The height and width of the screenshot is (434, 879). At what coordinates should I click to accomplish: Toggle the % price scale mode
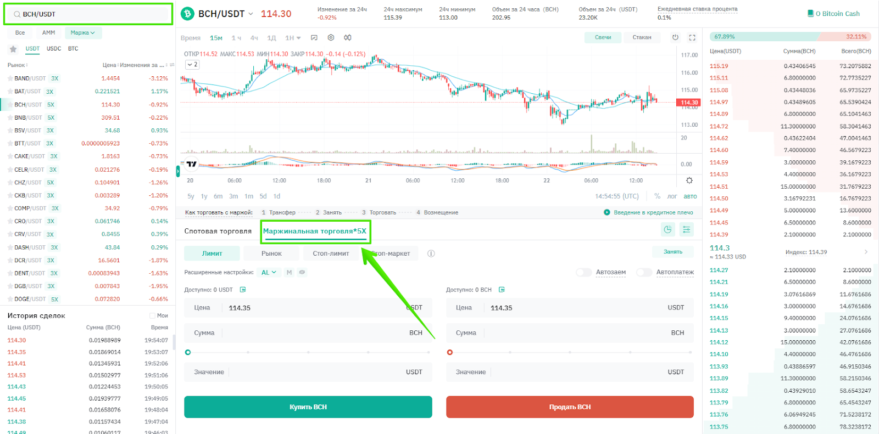click(658, 196)
